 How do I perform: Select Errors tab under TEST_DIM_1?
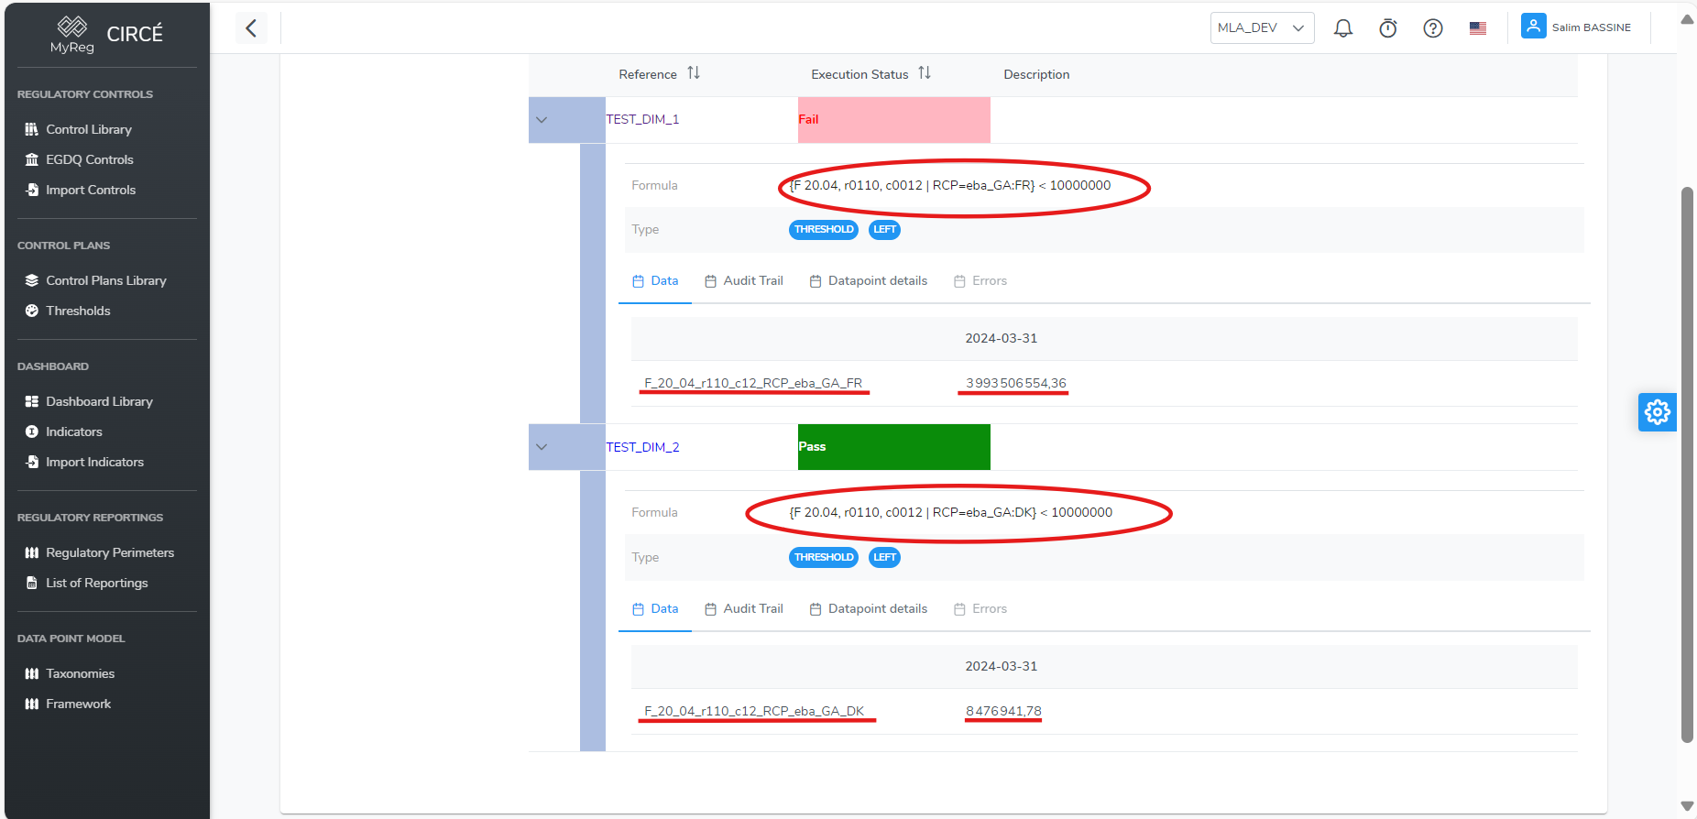[x=980, y=281]
